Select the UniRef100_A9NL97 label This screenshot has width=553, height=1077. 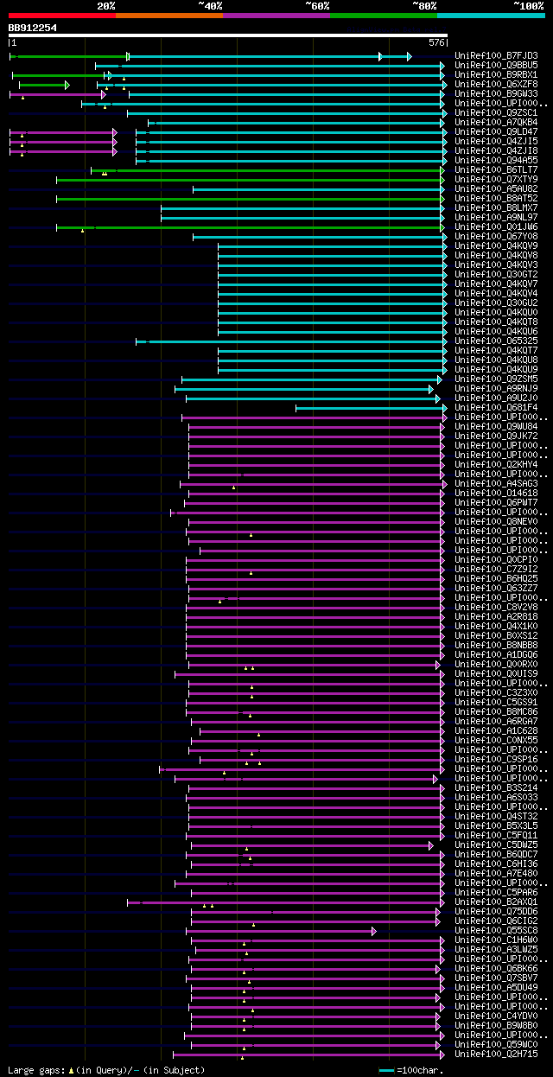coord(496,217)
